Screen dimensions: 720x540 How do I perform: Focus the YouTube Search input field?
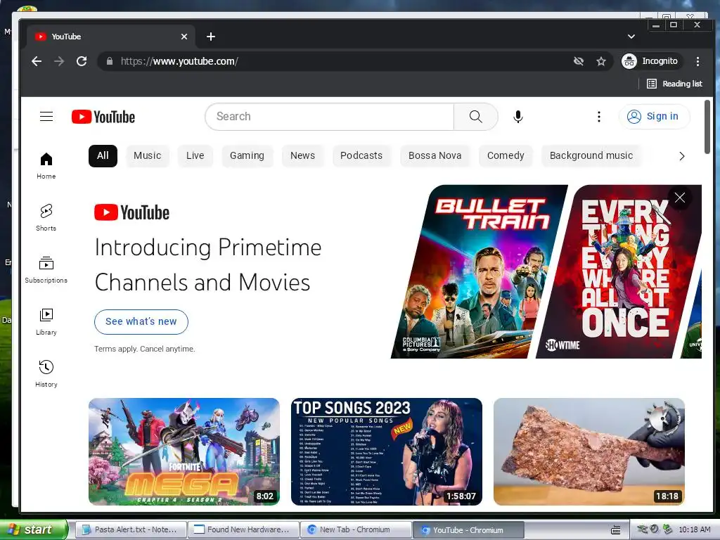point(329,117)
